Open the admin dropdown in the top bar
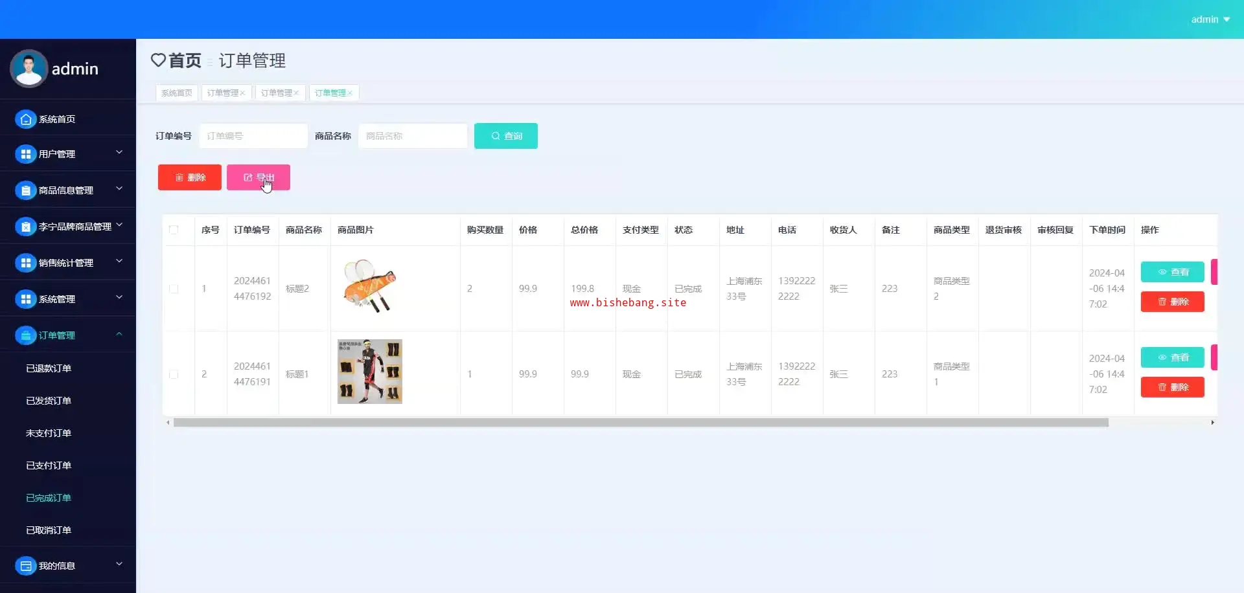The width and height of the screenshot is (1244, 593). 1210,19
